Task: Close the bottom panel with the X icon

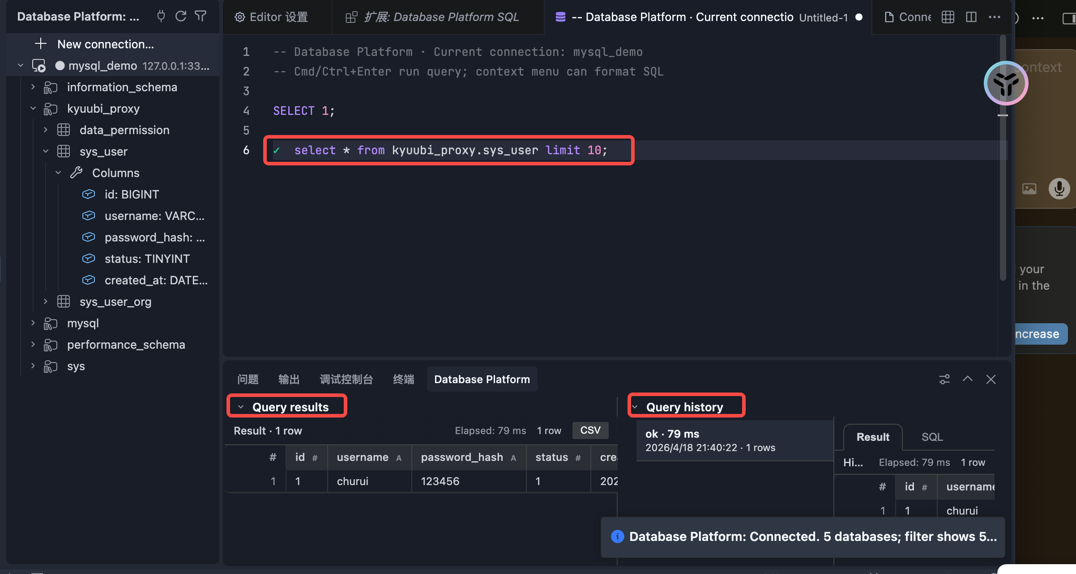Action: [x=991, y=379]
